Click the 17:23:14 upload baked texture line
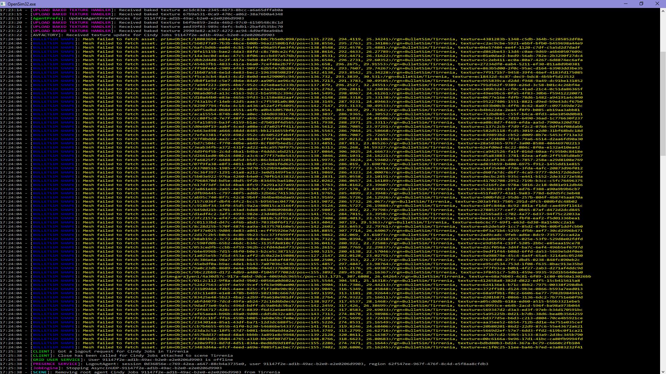Image resolution: width=666 pixels, height=374 pixels. coord(156,10)
